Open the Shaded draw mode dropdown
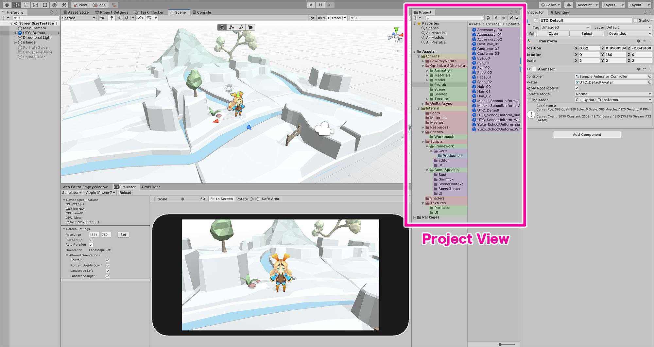This screenshot has height=347, width=654. [78, 18]
